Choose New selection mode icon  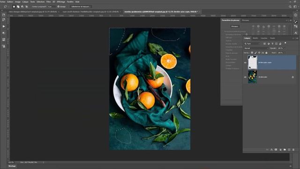(14, 7)
